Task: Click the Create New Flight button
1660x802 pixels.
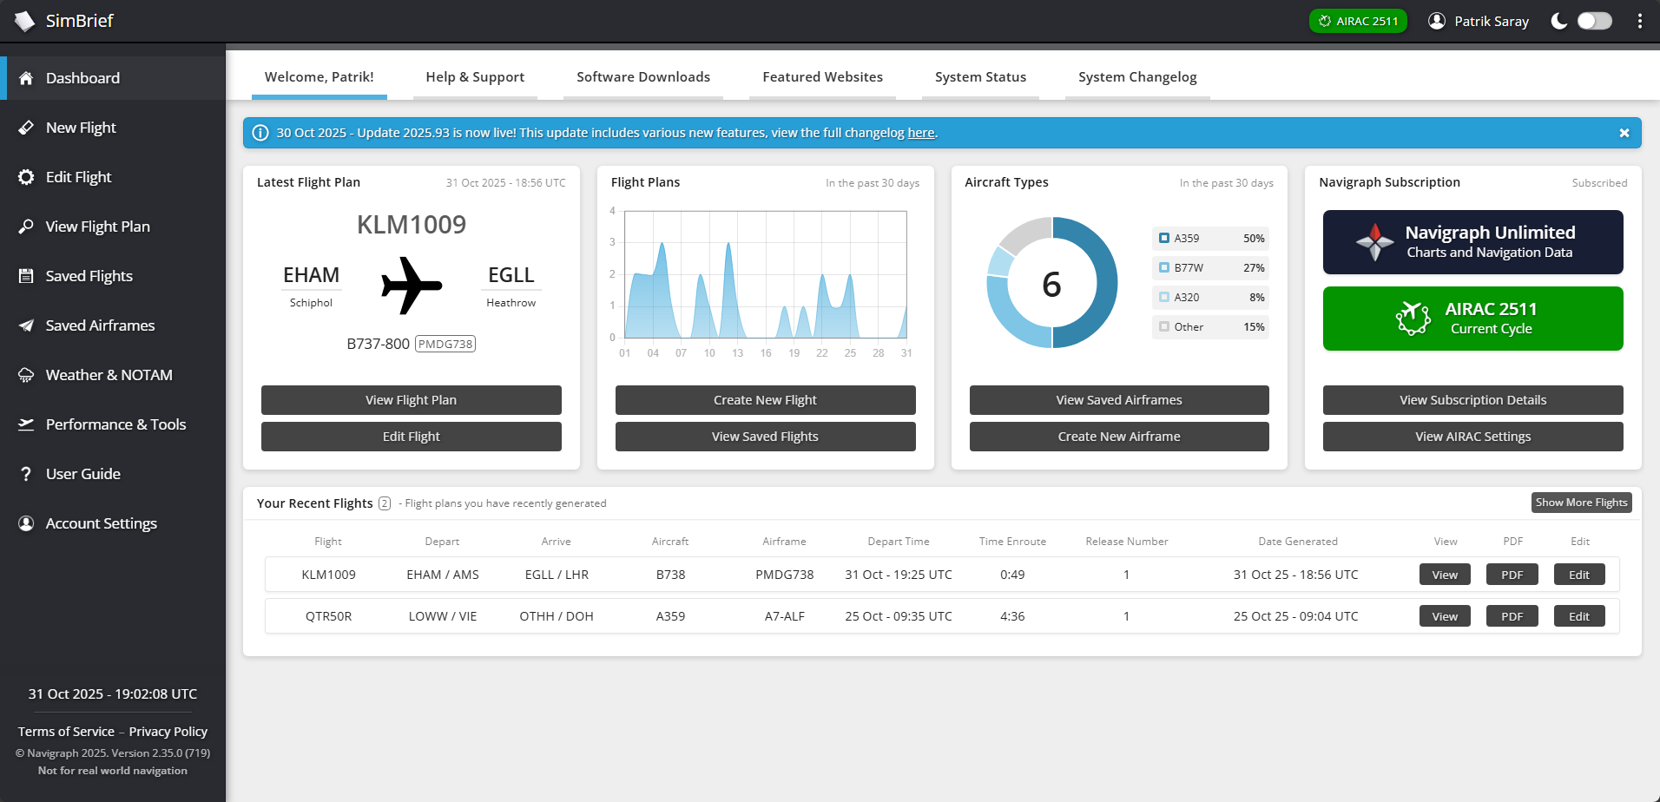Action: [765, 400]
